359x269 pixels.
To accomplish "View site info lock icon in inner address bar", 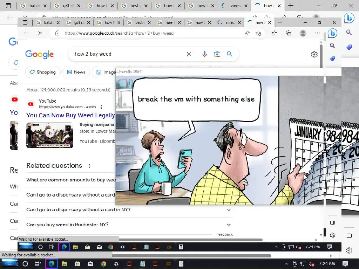I will coord(57,33).
